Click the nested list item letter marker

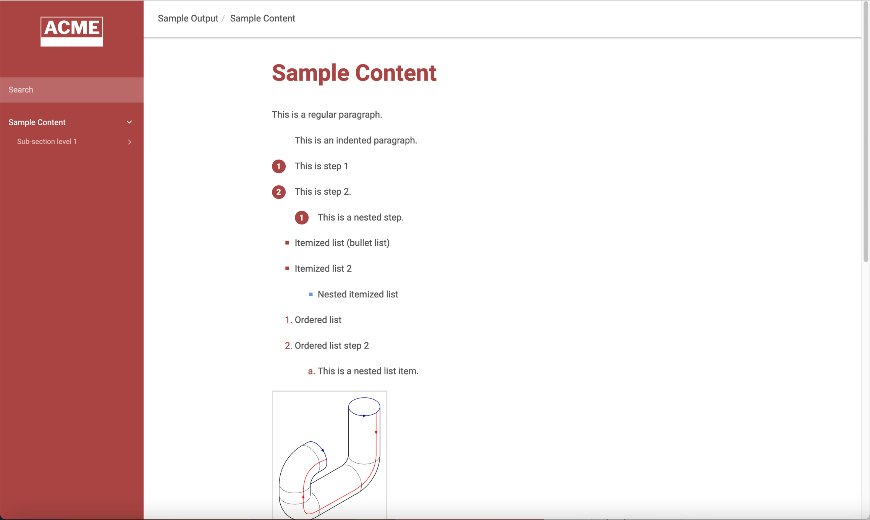(311, 371)
